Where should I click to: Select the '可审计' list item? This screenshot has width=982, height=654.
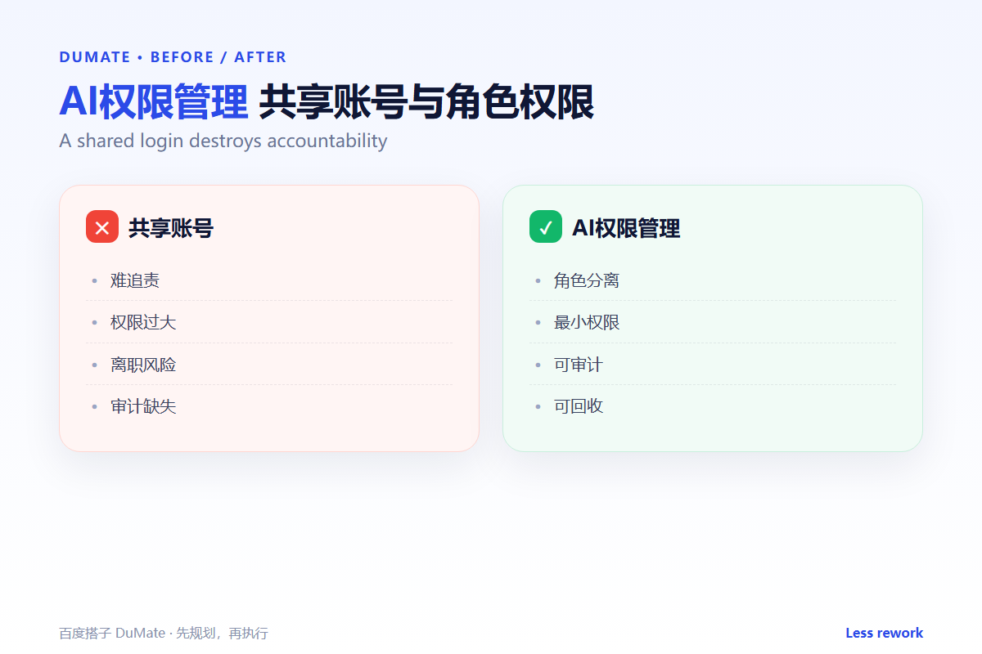[713, 365]
